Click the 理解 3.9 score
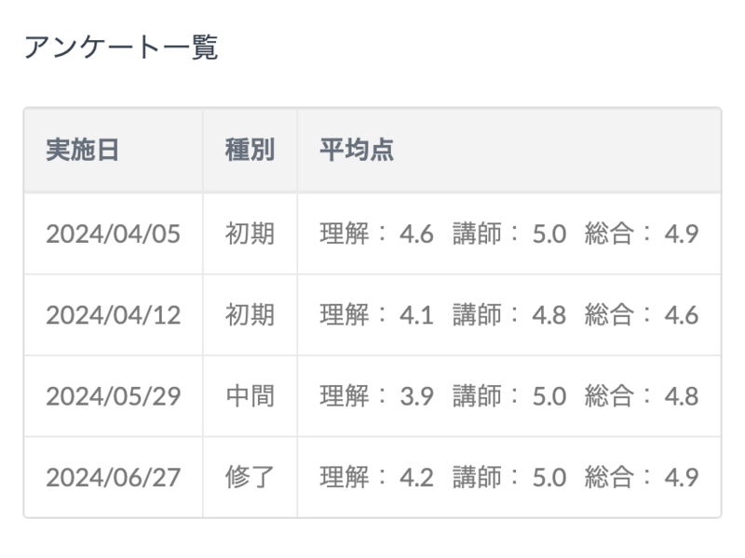745x558 pixels. click(376, 396)
